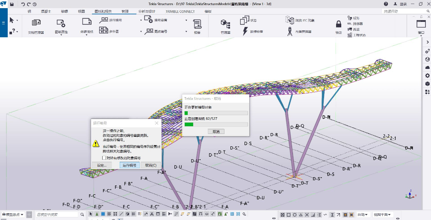The width and height of the screenshot is (431, 220).
Task: Run 碰撞检查 clash check
Action: pyautogui.click(x=253, y=31)
